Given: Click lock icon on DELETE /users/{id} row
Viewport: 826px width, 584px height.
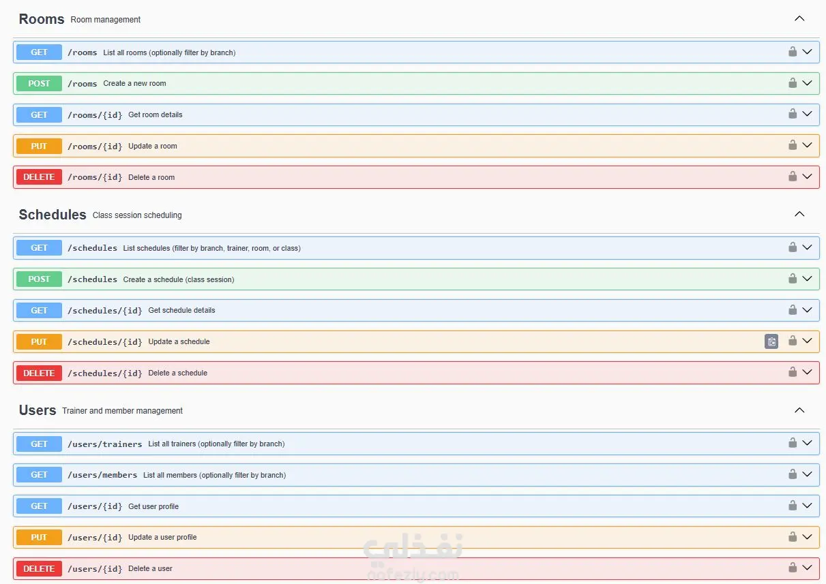Looking at the screenshot, I should tap(792, 567).
